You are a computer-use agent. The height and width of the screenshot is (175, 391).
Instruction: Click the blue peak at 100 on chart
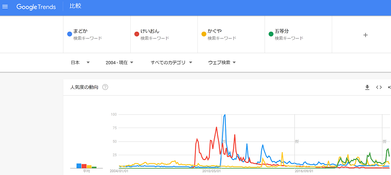pyautogui.click(x=225, y=115)
